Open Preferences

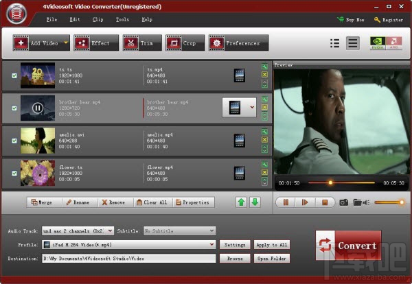238,43
